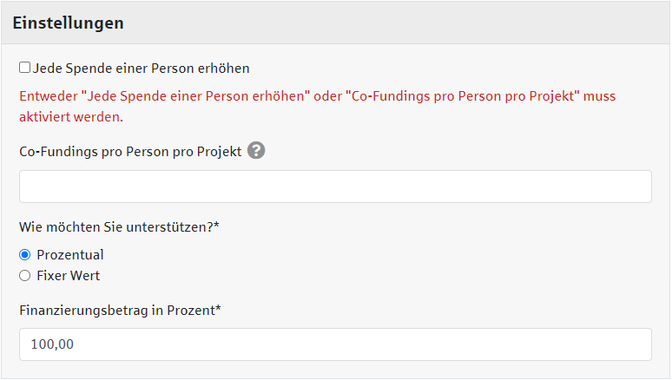
Task: Click the red 'aktiviert werden.' warning line
Action: coord(71,116)
